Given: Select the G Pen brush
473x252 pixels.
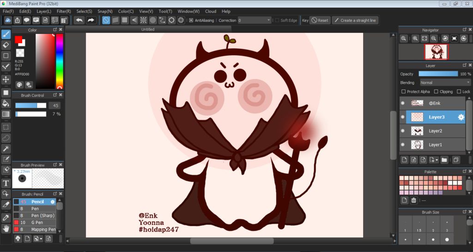Looking at the screenshot, I should coord(34,223).
